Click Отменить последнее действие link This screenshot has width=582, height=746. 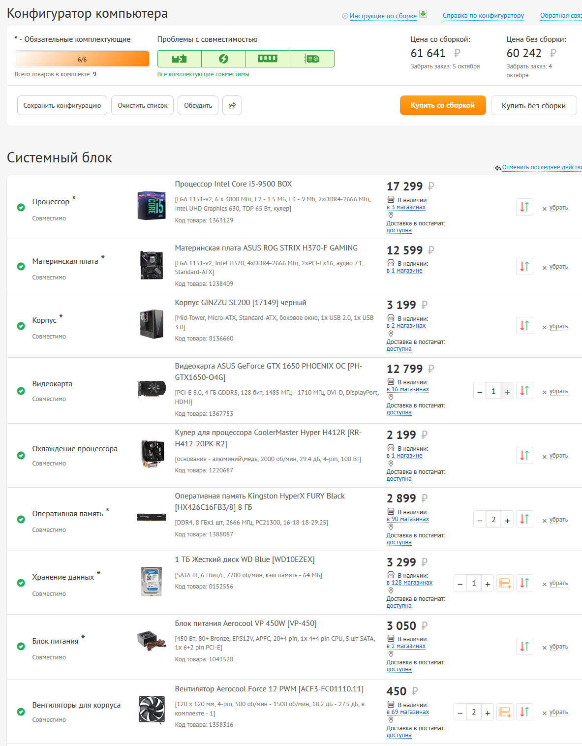[x=542, y=167]
